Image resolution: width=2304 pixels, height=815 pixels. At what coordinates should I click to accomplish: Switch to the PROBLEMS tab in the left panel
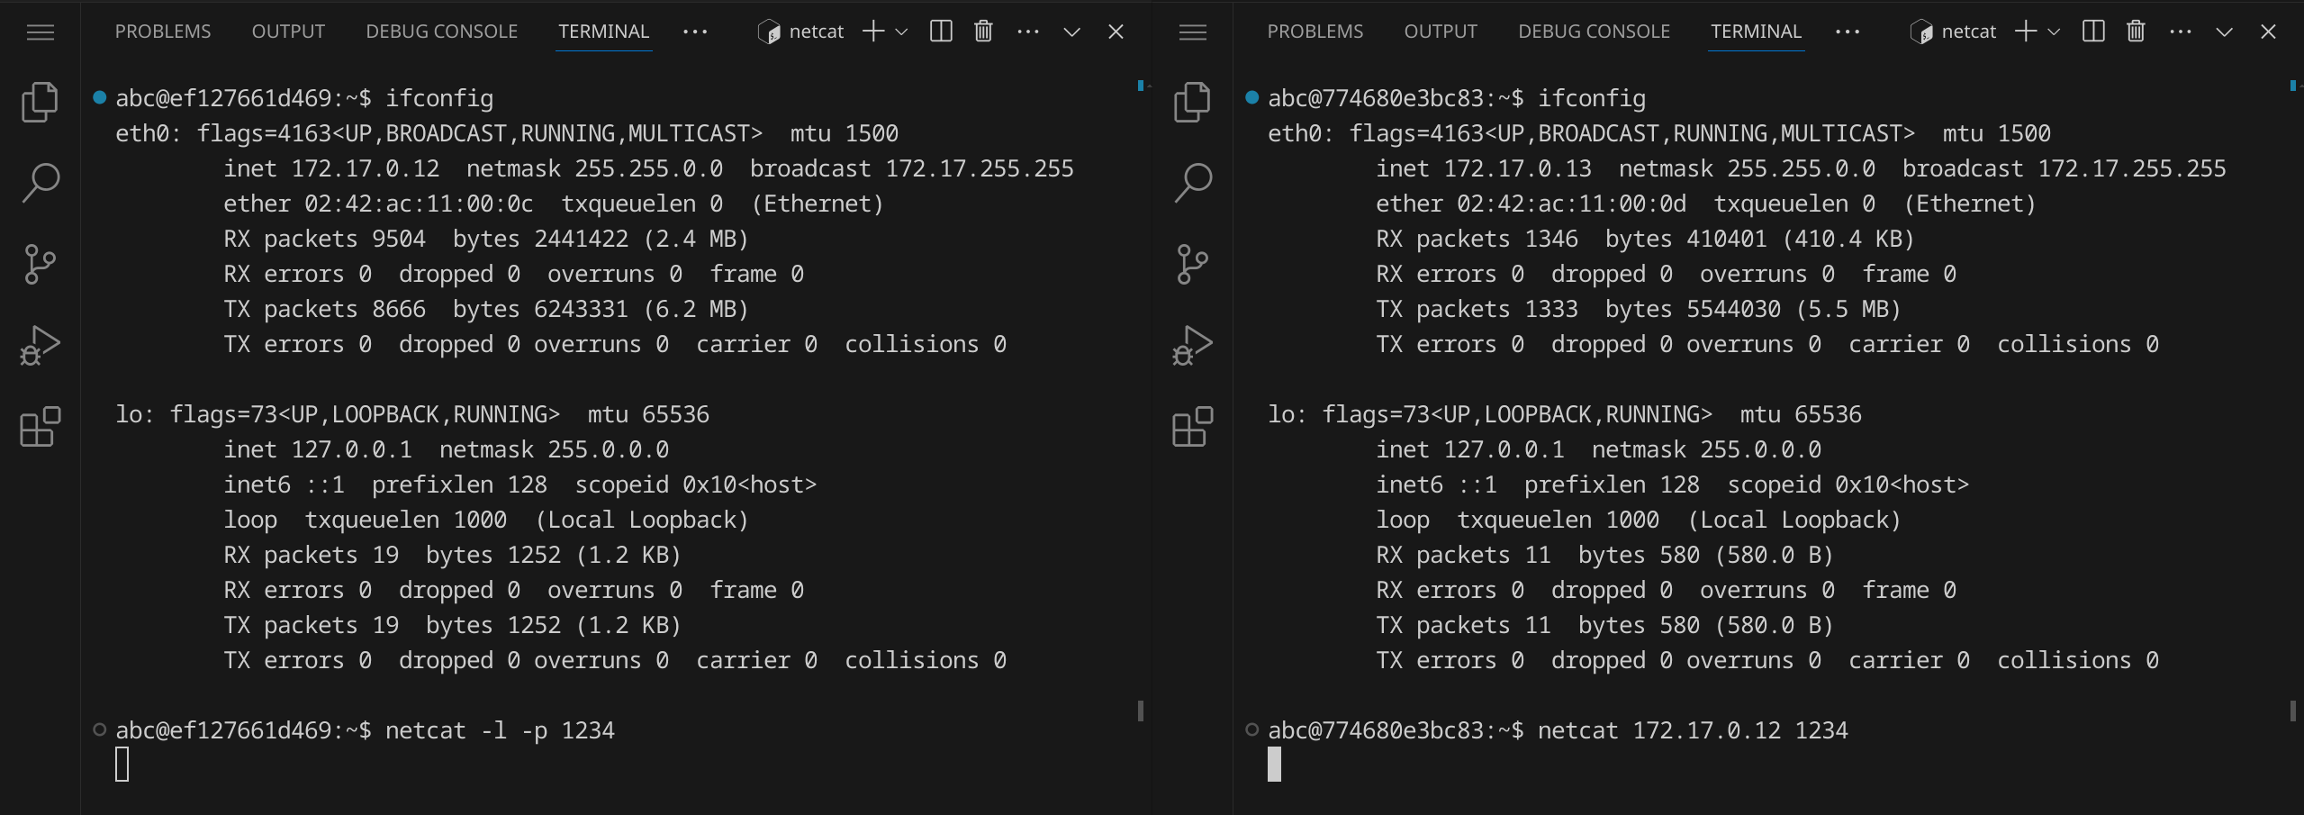click(x=163, y=32)
